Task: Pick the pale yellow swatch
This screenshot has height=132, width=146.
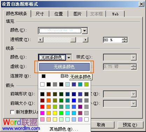Action: tap(55, 119)
